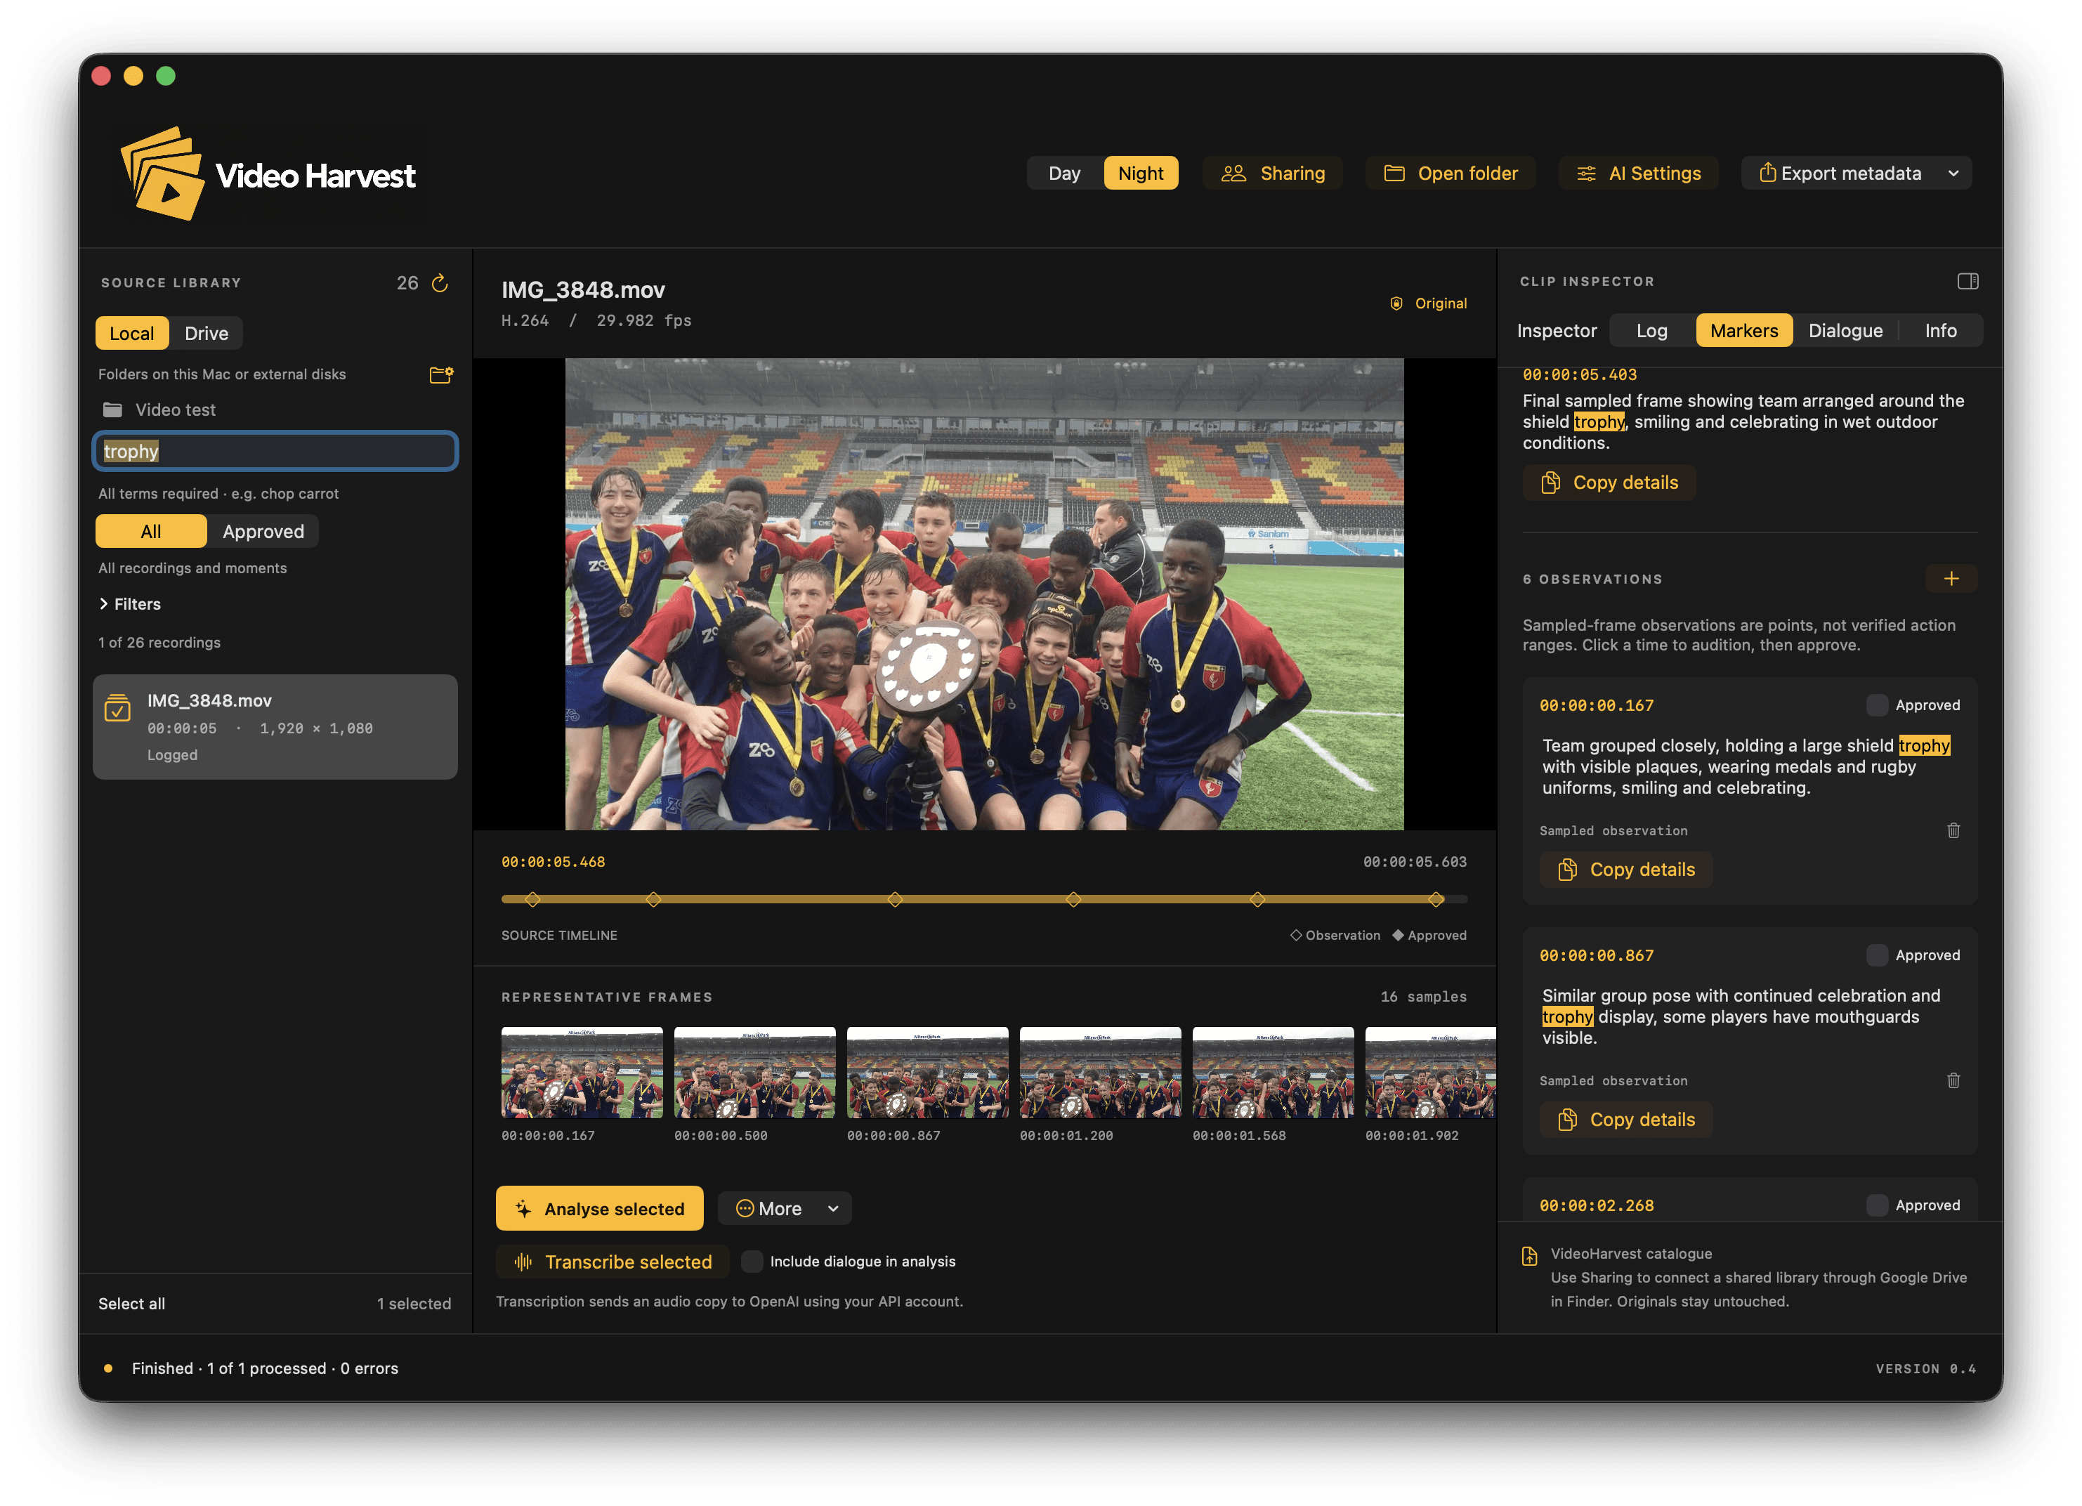Click the AI Settings sliders icon
The image size is (2082, 1506).
click(x=1585, y=173)
